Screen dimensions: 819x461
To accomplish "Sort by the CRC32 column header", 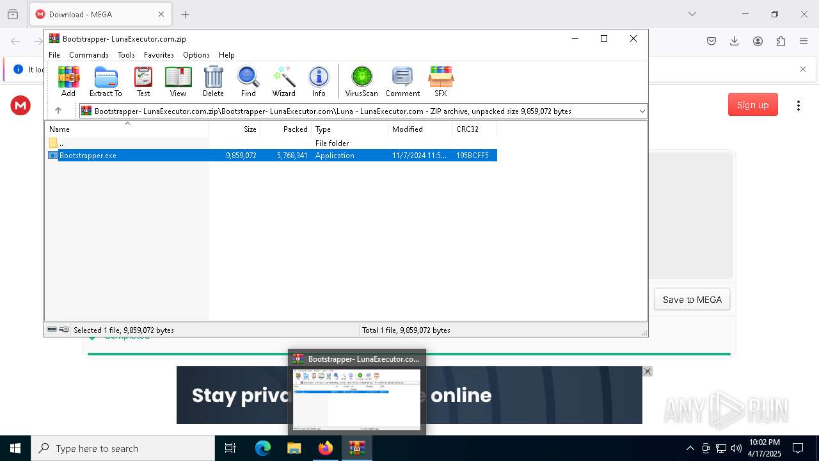I will (x=474, y=129).
